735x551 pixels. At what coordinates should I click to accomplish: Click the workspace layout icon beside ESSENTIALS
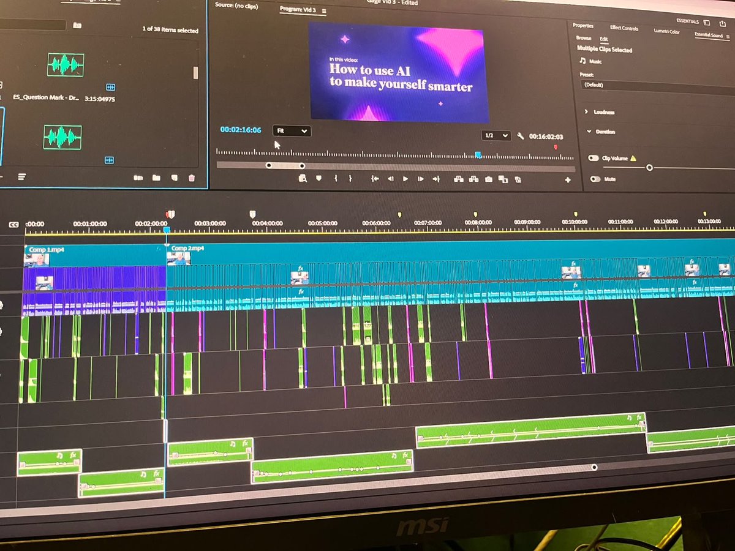[706, 22]
